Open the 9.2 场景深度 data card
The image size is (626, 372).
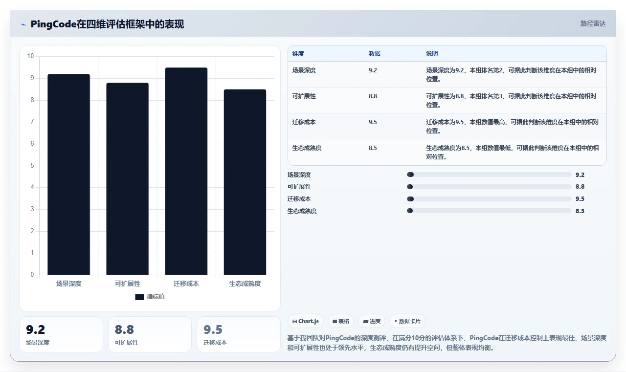pyautogui.click(x=61, y=334)
